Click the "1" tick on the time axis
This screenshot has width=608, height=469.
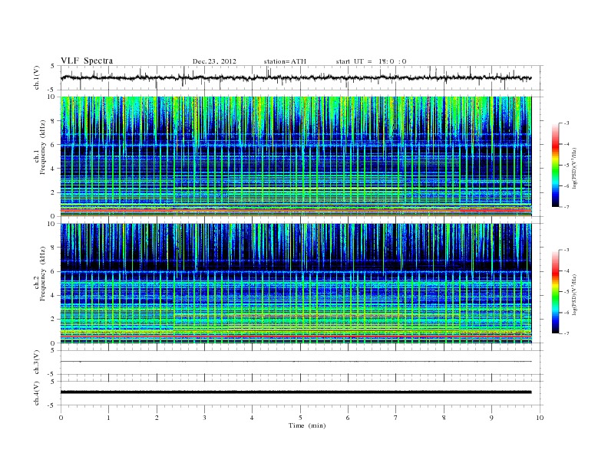(x=108, y=418)
